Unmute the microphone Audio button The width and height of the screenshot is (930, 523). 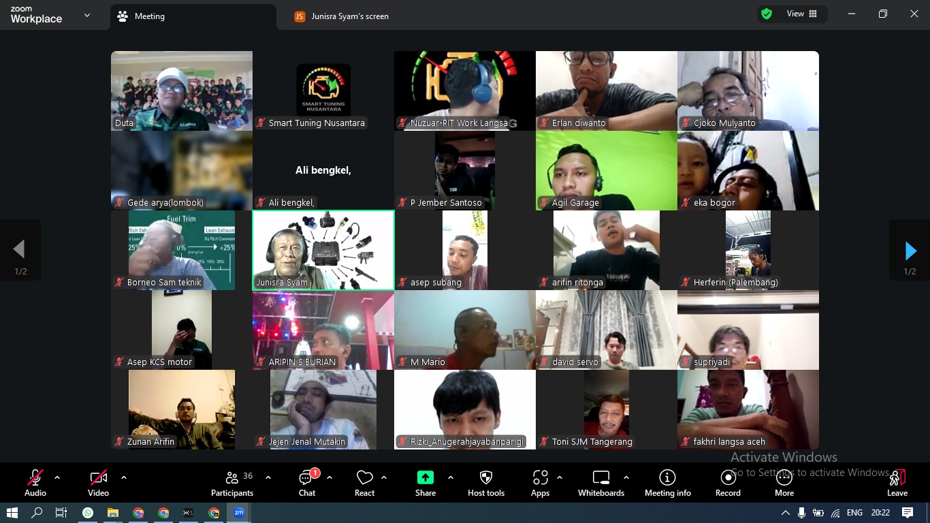click(x=35, y=483)
